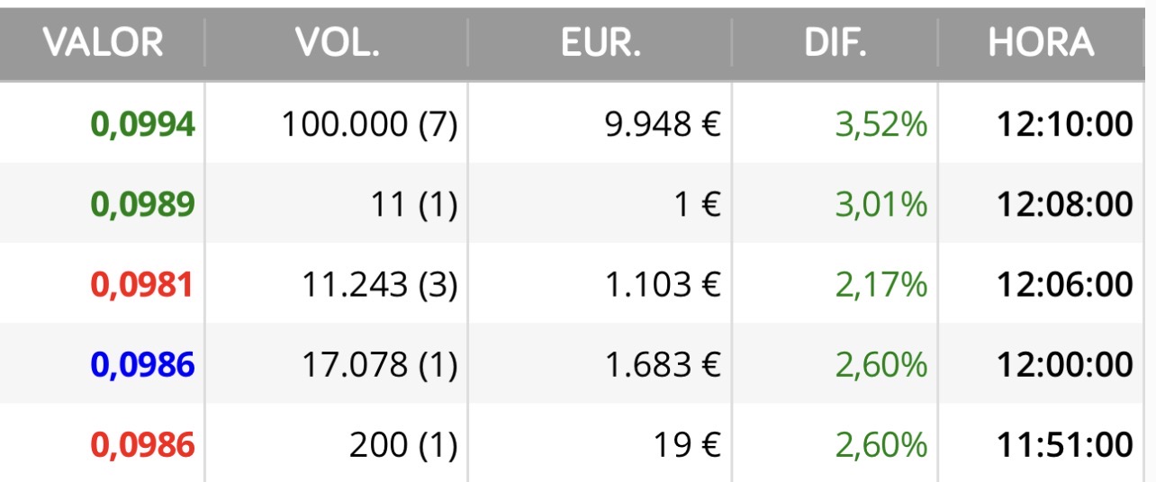Select the 17.078 (1) volume cell
Screen dimensions: 1156x482
coord(380,365)
